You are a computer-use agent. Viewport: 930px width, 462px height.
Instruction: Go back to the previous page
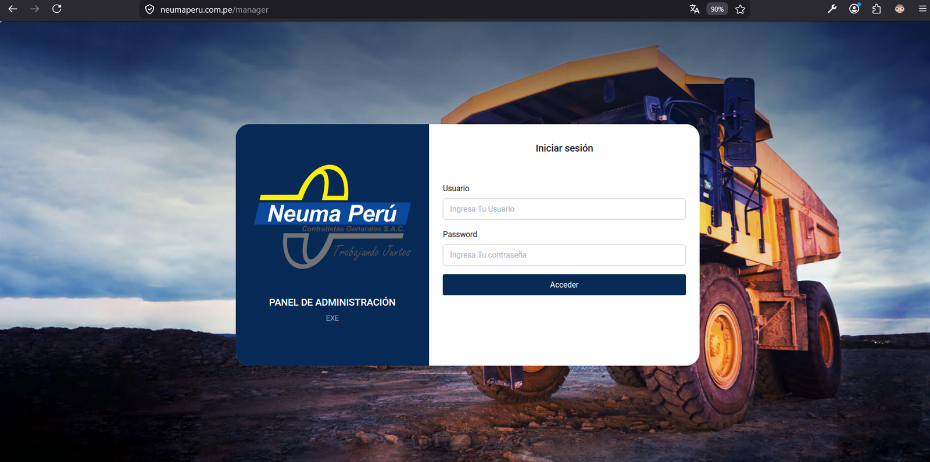(x=12, y=9)
